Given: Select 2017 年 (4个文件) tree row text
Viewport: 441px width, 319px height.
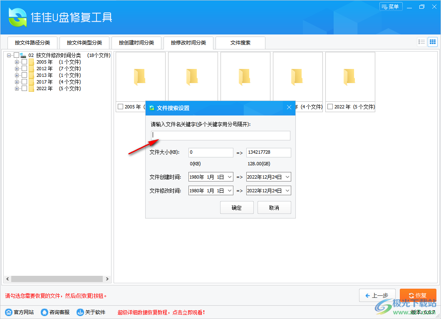Looking at the screenshot, I should click(59, 82).
